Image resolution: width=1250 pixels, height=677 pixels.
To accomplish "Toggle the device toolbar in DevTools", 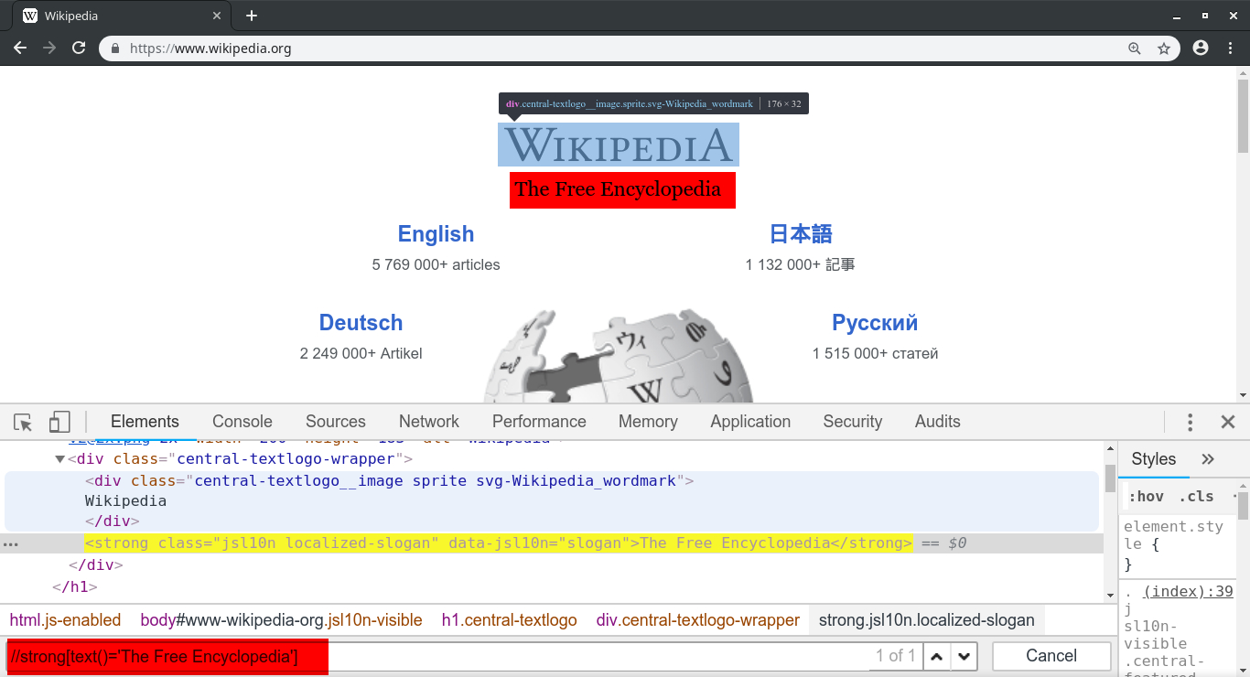I will coord(59,422).
